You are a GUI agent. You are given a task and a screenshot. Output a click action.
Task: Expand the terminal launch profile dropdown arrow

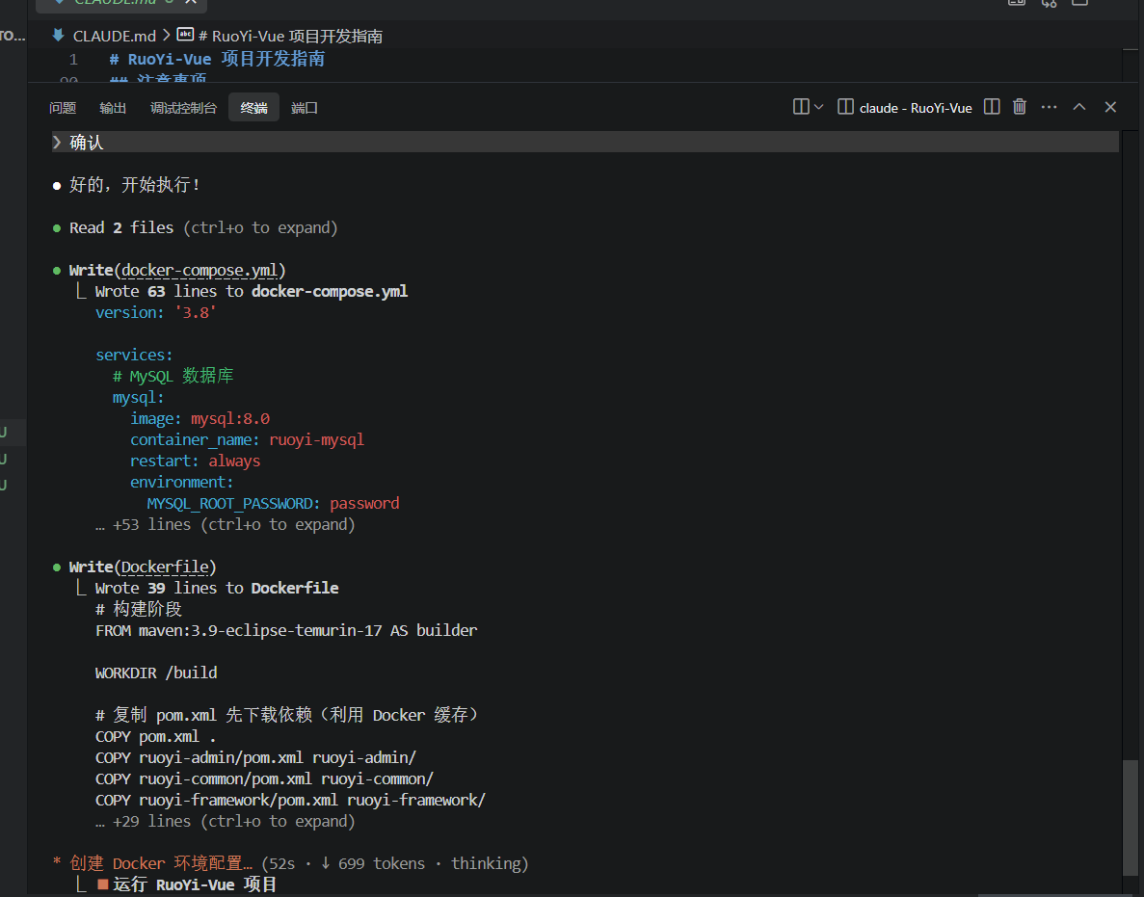(818, 107)
